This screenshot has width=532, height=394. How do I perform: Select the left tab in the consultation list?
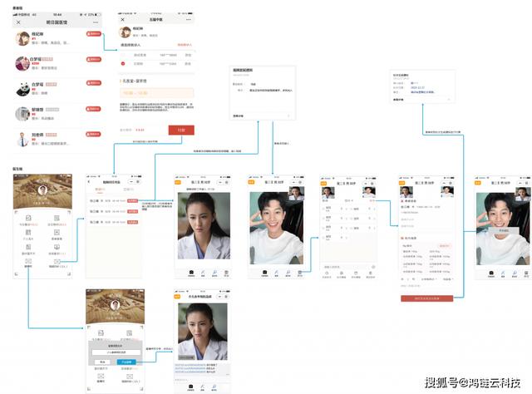pyautogui.click(x=102, y=190)
